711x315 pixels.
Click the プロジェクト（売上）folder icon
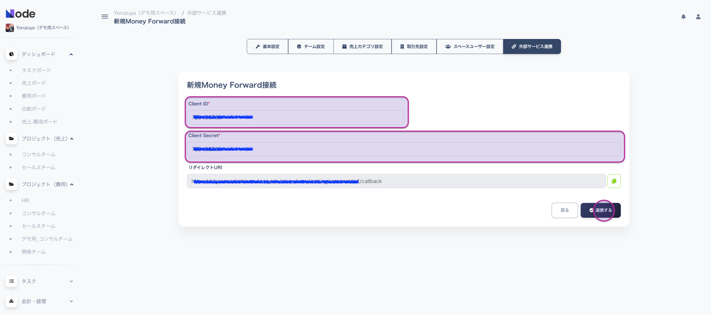[11, 139]
